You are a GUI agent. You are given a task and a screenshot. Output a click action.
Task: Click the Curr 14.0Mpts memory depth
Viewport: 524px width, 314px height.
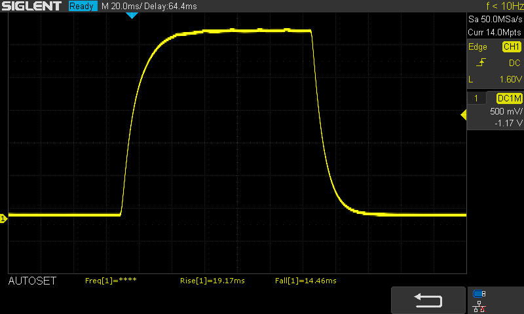pyautogui.click(x=495, y=32)
